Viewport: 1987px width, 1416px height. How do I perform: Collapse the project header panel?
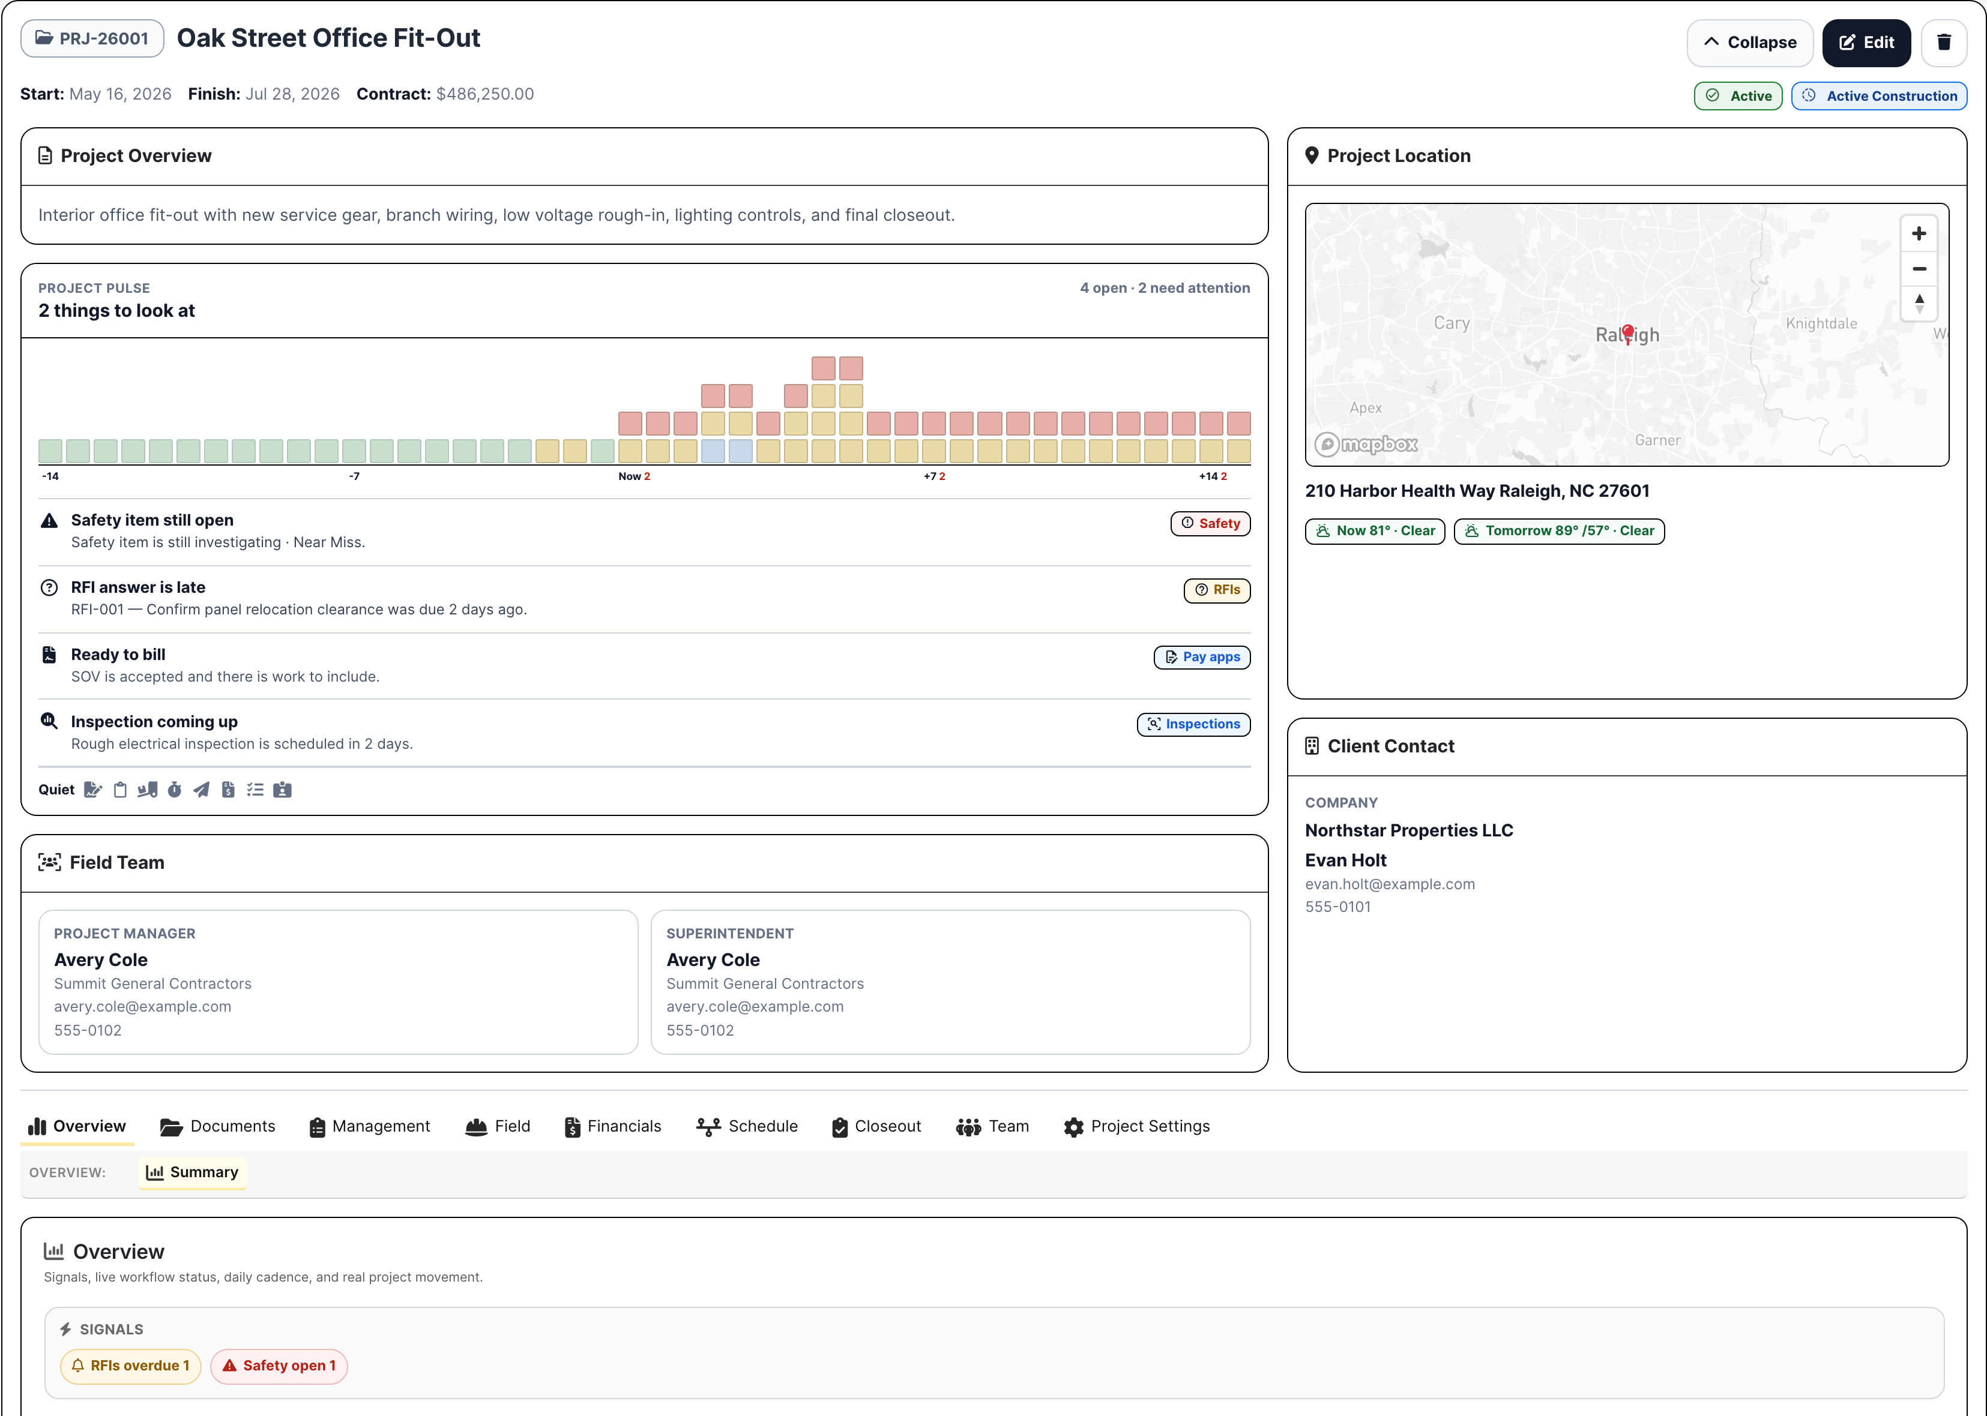click(1750, 43)
